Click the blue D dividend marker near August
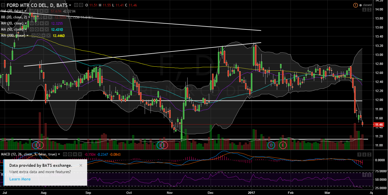This screenshot has height=195, width=388. point(36,145)
